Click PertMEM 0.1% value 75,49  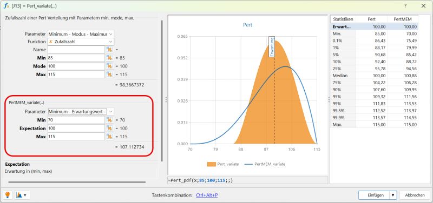coord(411,40)
